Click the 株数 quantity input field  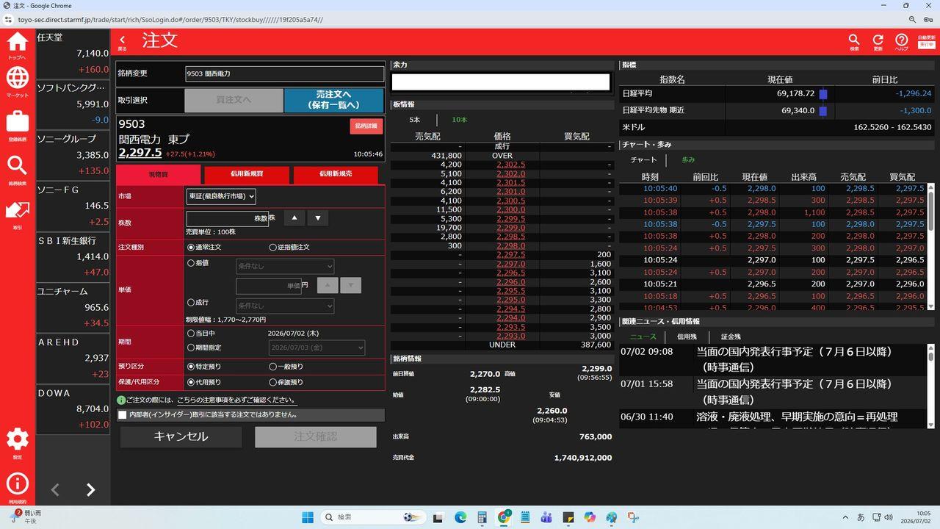pyautogui.click(x=228, y=218)
